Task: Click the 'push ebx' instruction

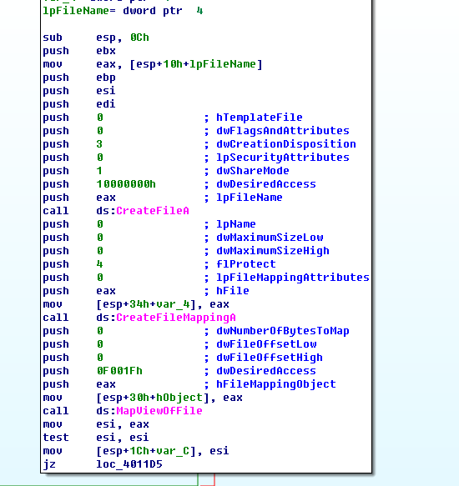Action: pos(79,51)
